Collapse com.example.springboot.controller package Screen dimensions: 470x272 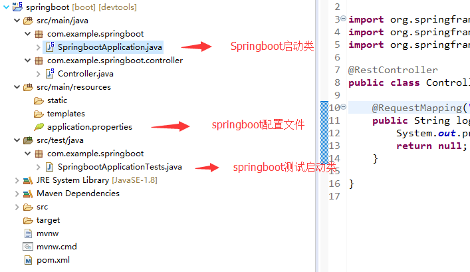(27, 61)
